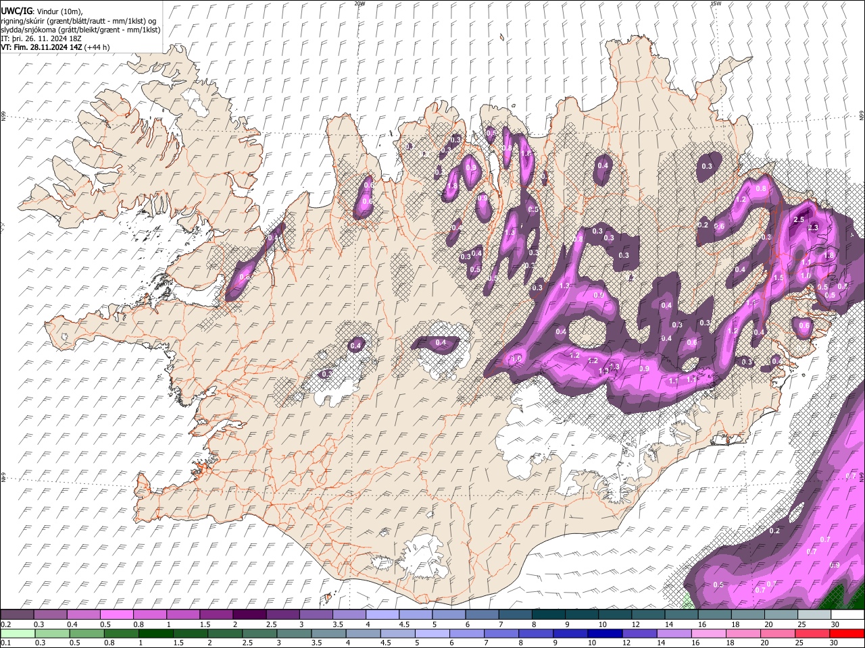Click top legend bar swatch between 0.2 and 0.3

17,615
